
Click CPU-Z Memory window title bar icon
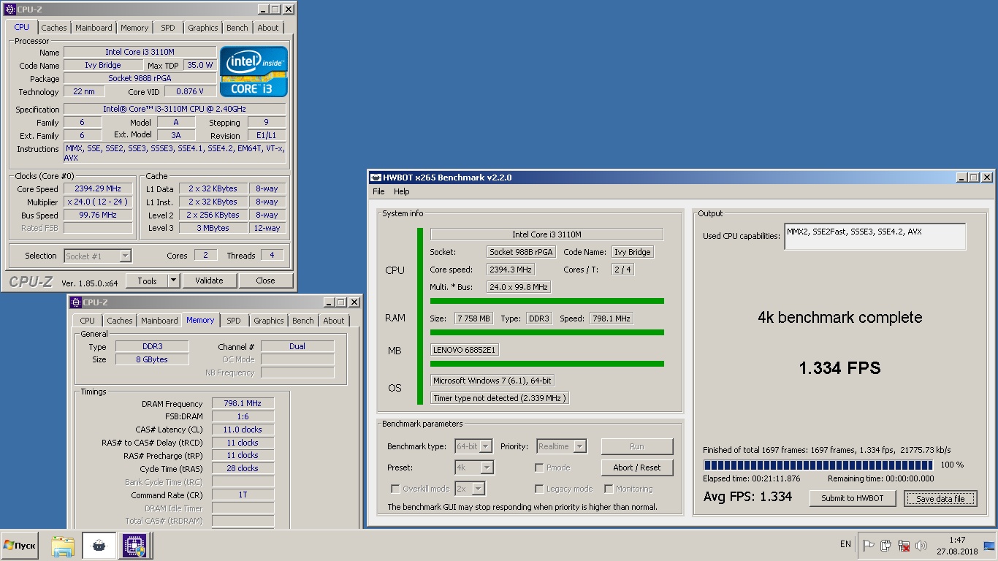[x=75, y=302]
